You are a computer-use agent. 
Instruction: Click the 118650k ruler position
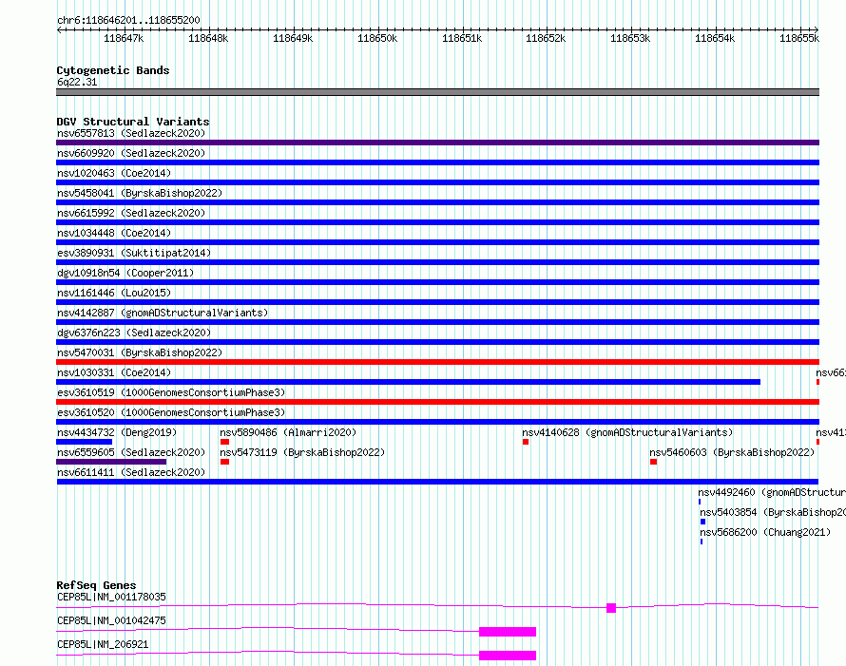(377, 38)
